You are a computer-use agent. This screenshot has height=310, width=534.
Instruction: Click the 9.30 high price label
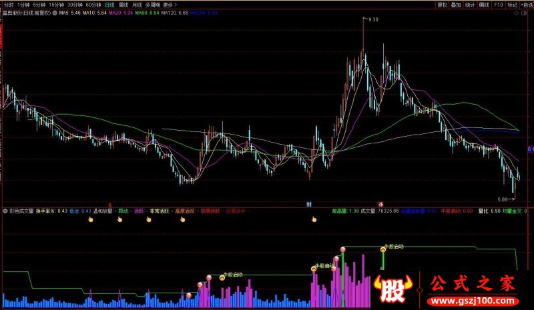coord(373,20)
